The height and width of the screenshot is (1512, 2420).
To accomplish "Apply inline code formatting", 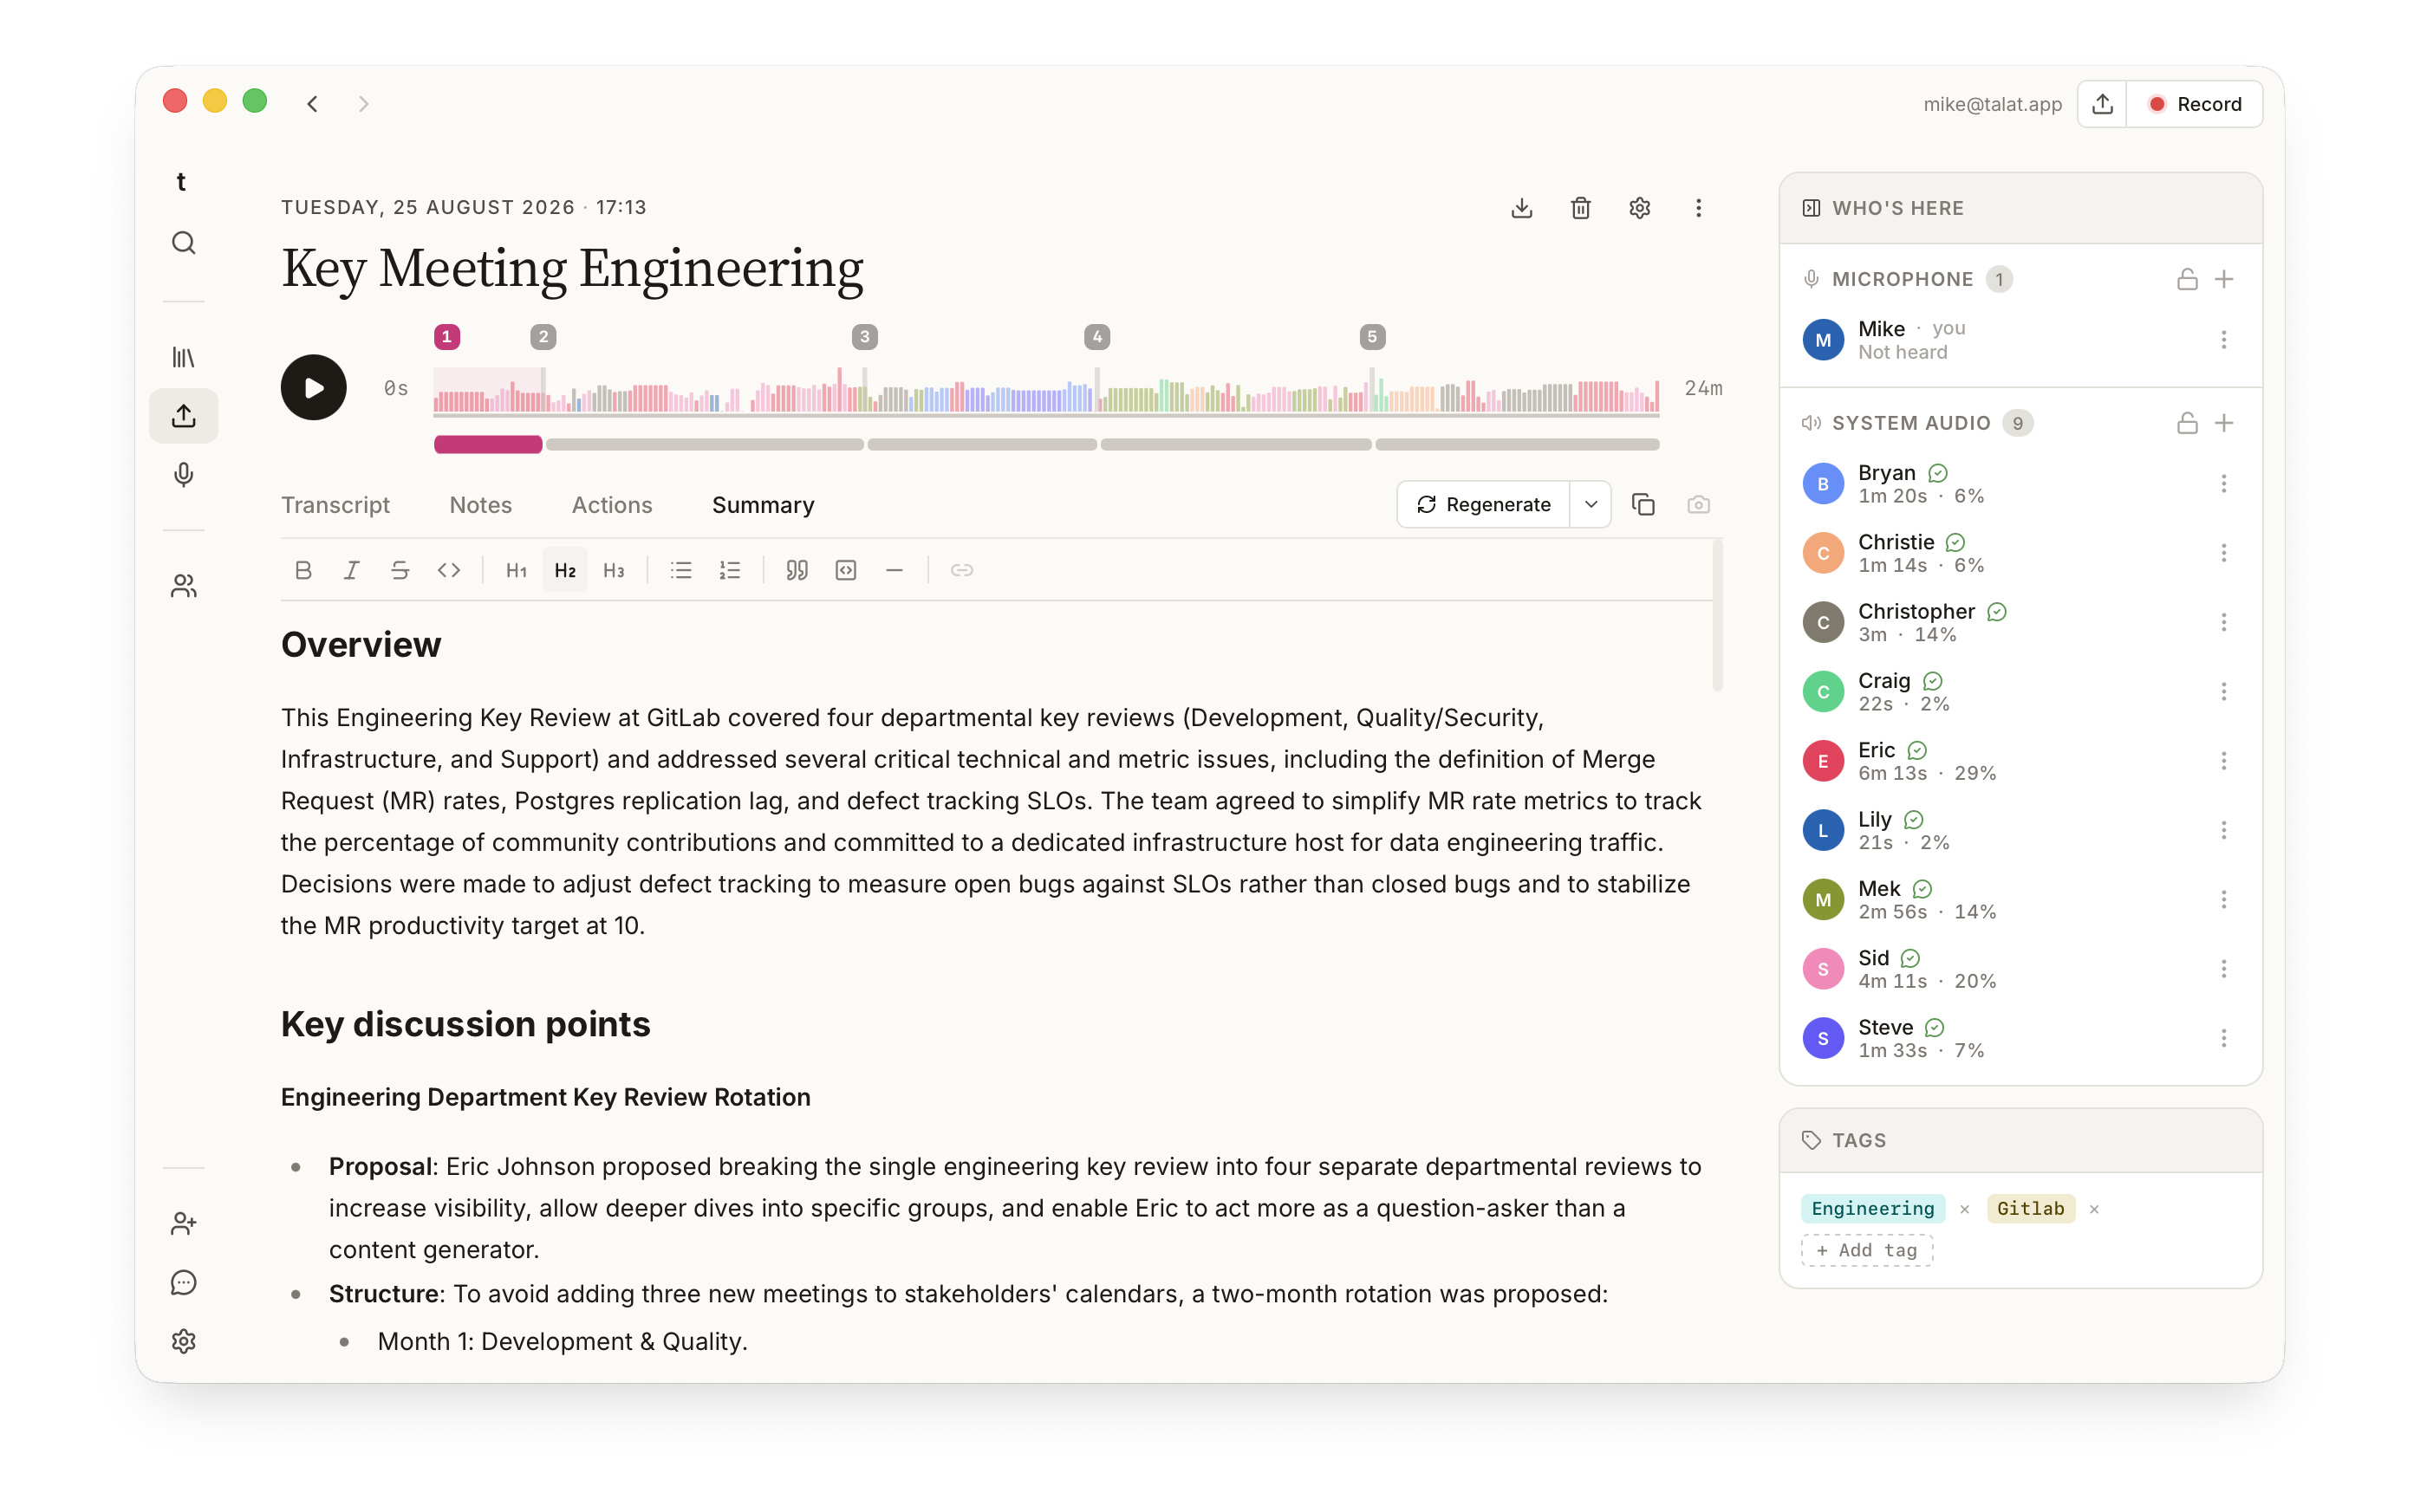I will [x=449, y=570].
